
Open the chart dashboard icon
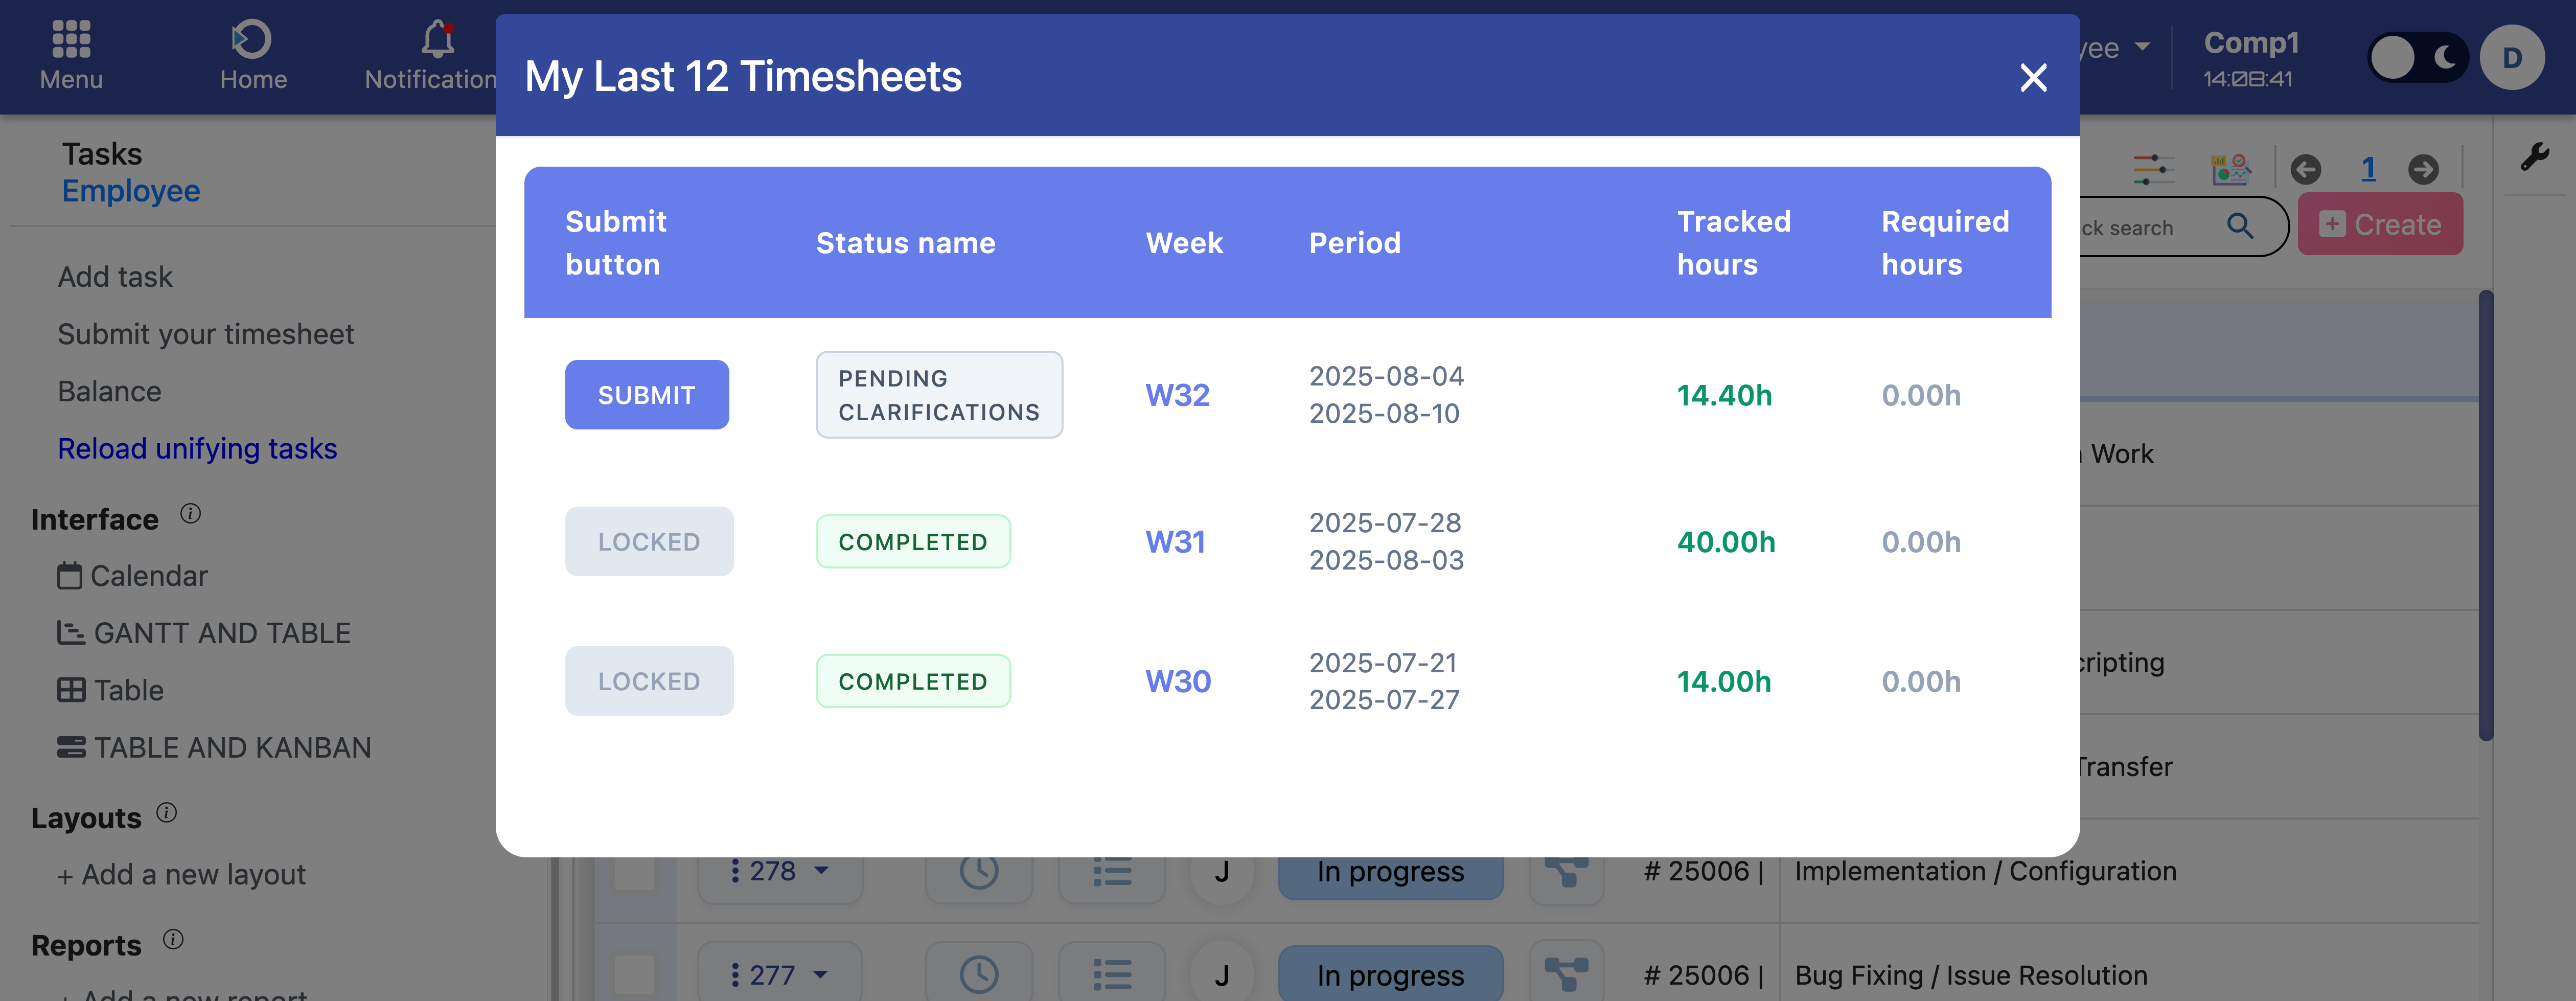coord(2231,169)
